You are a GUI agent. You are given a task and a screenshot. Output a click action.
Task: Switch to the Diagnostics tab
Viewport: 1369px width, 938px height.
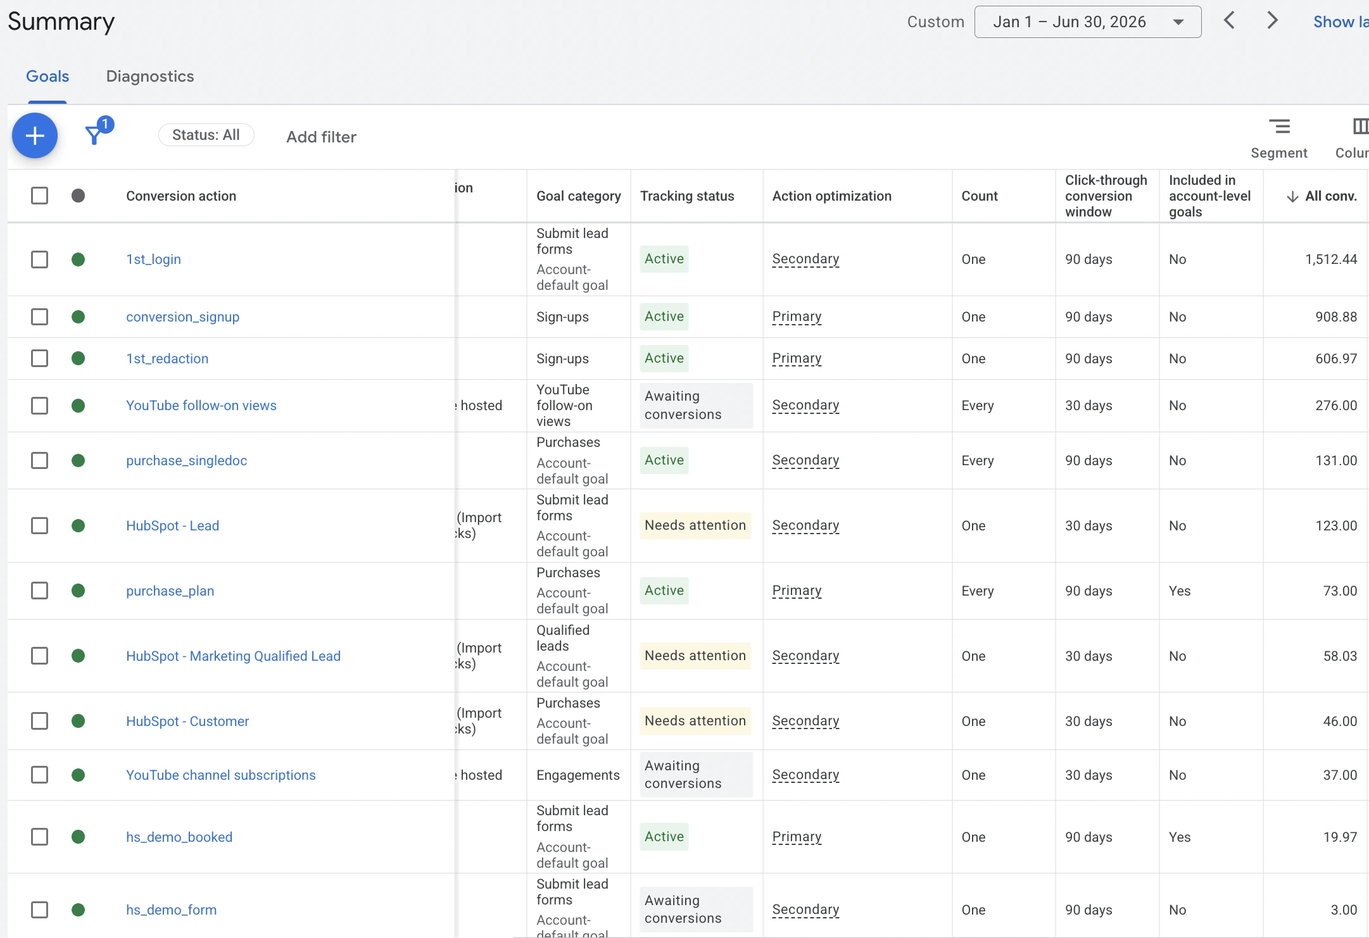point(150,76)
